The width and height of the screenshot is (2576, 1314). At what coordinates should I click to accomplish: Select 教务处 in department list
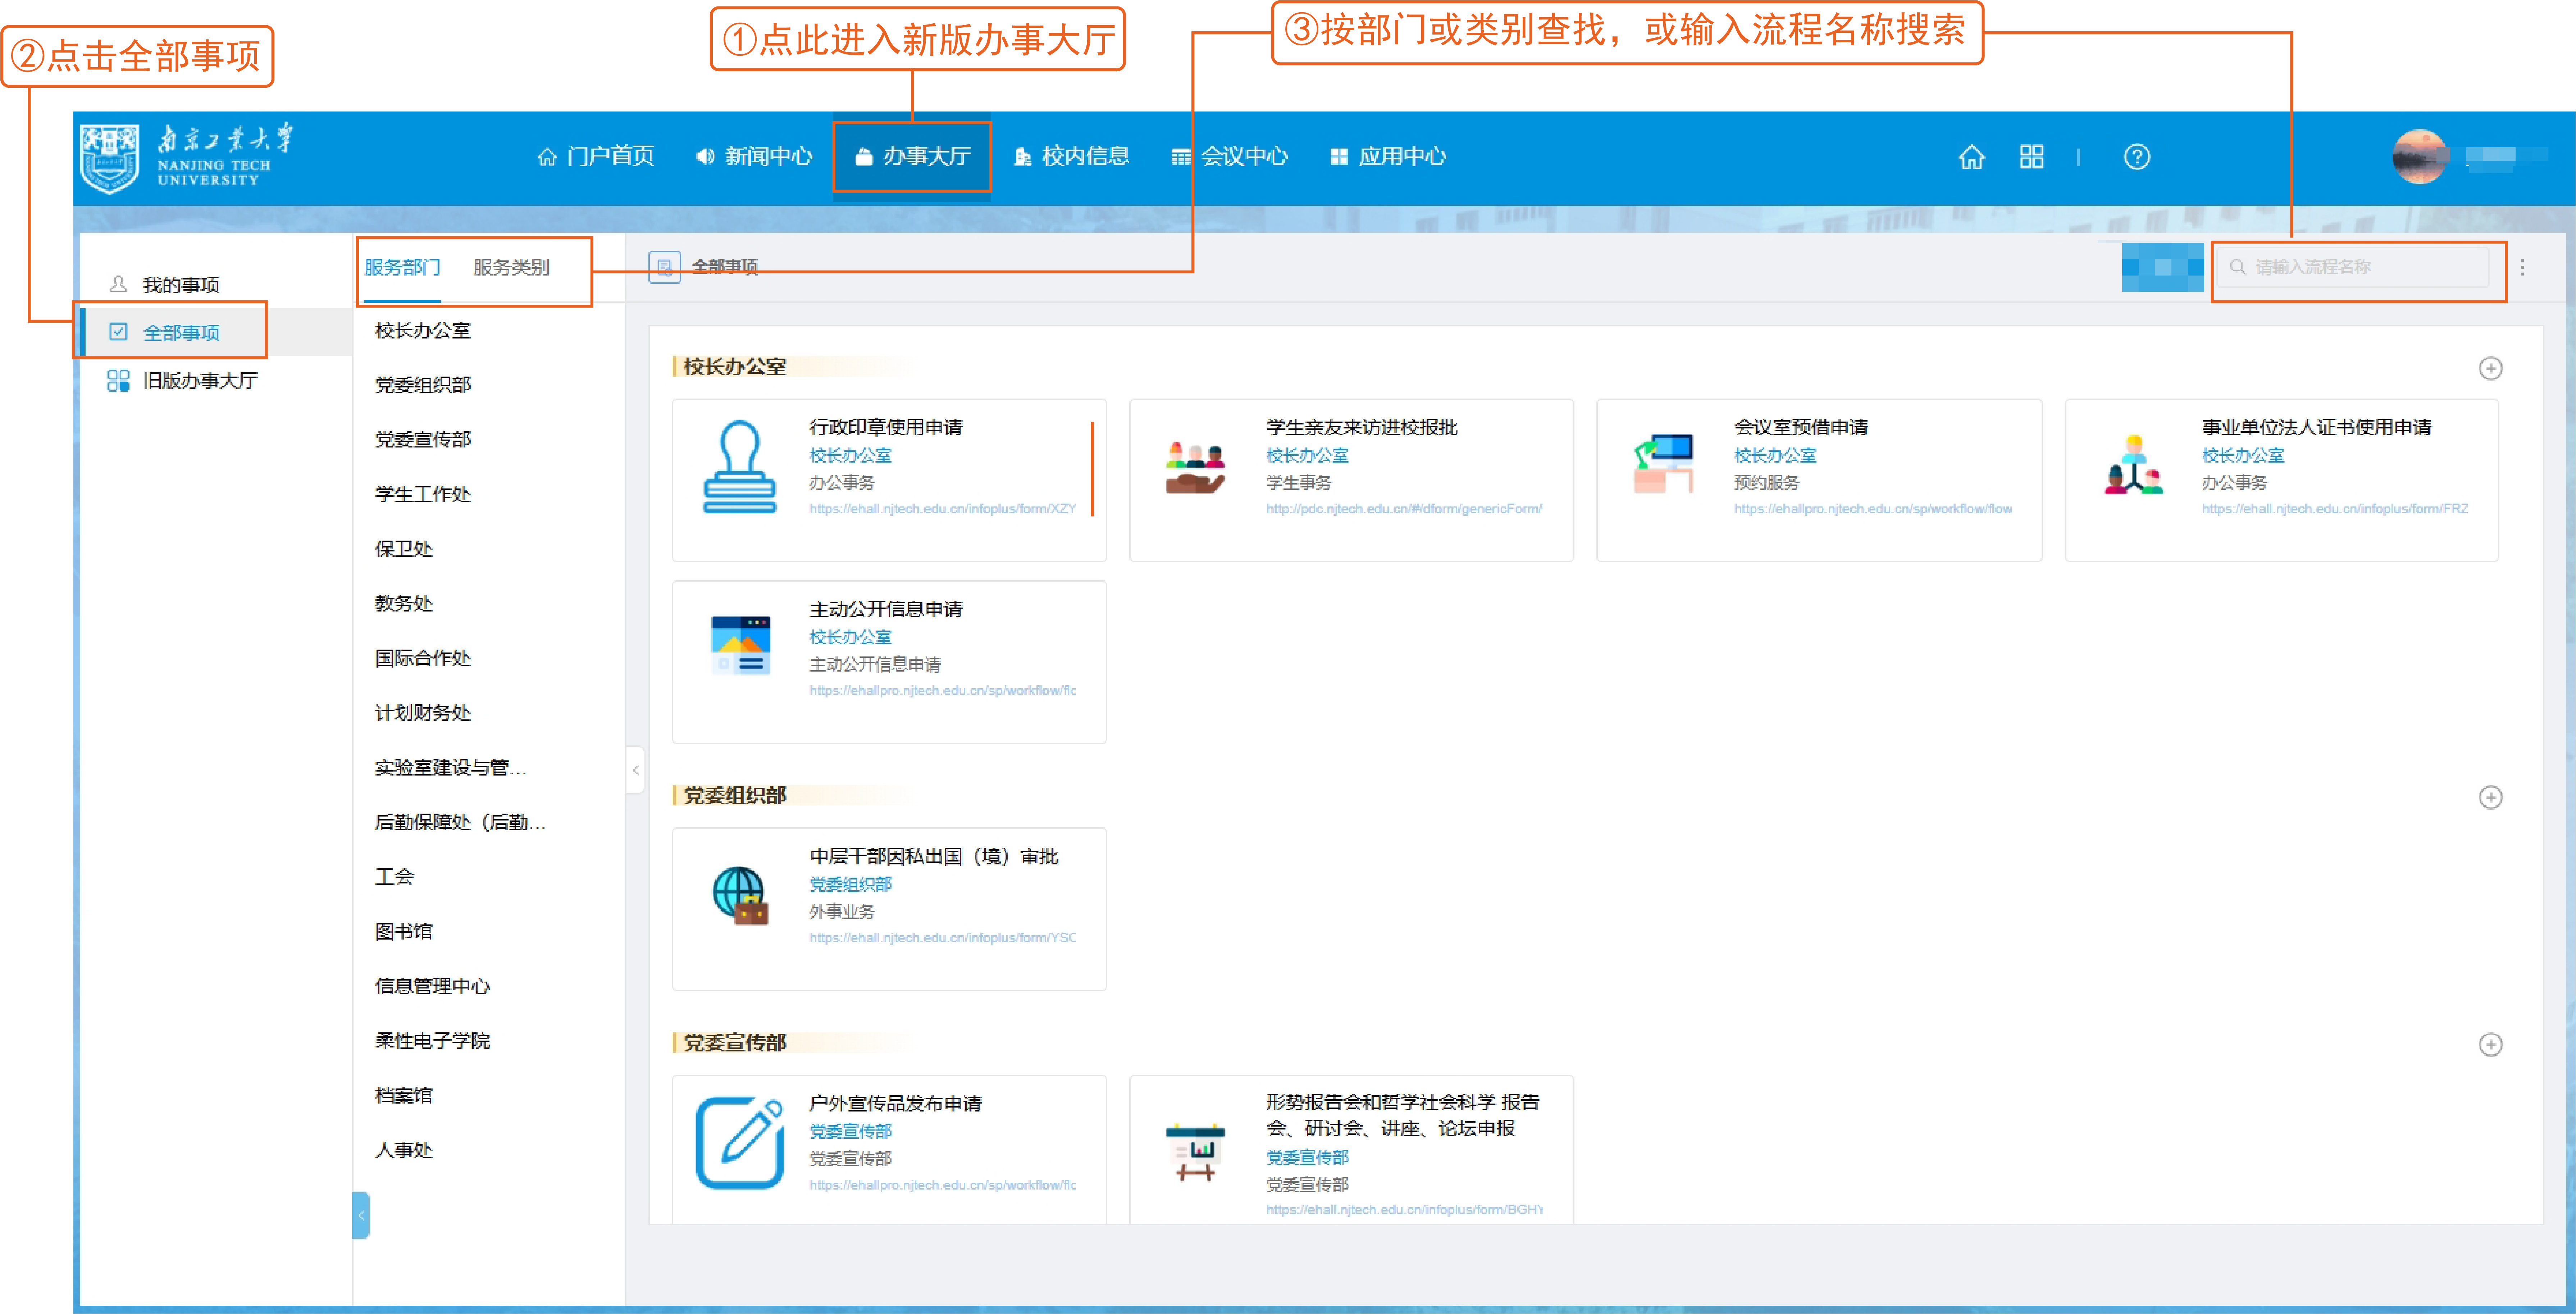(x=403, y=604)
